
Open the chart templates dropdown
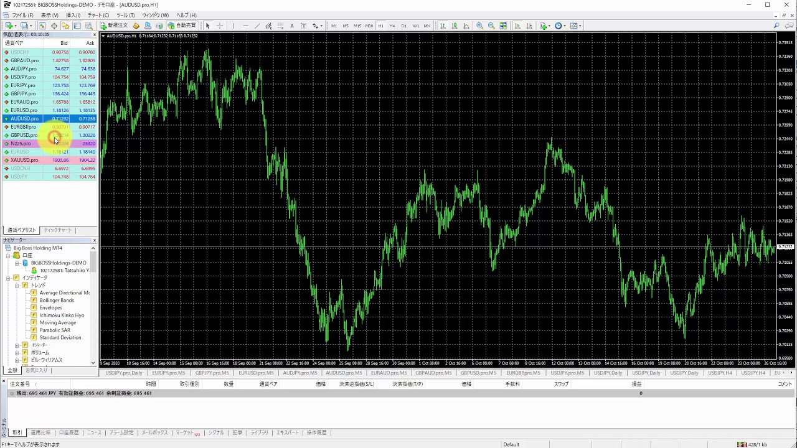tap(575, 26)
